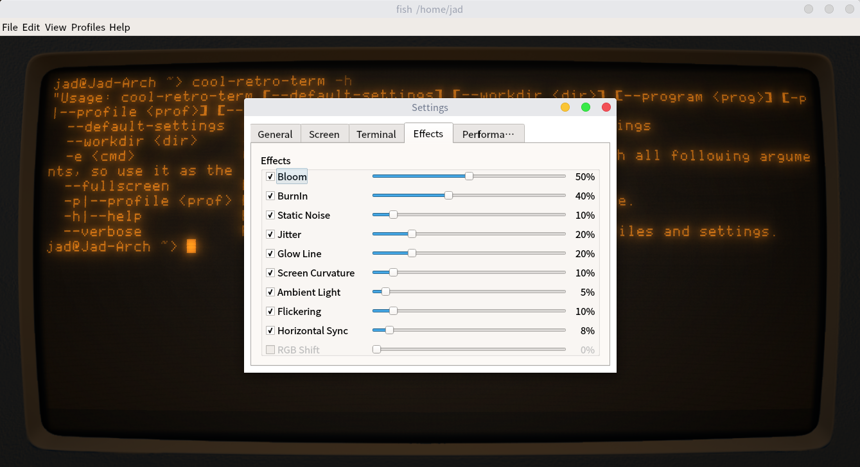
Task: Click the Horizontal Sync 8% value
Action: [588, 330]
